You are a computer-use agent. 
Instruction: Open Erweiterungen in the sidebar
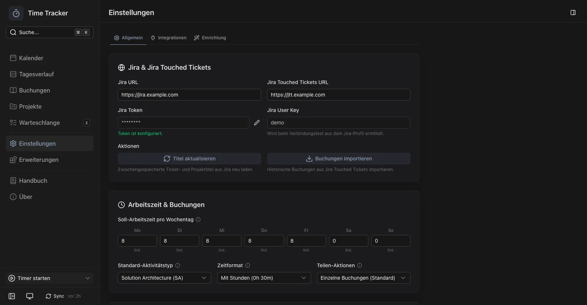tap(50, 160)
